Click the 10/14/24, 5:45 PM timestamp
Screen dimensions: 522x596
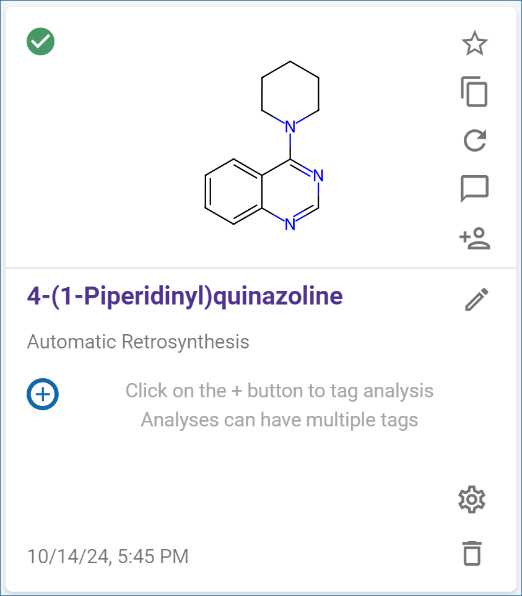pyautogui.click(x=108, y=556)
